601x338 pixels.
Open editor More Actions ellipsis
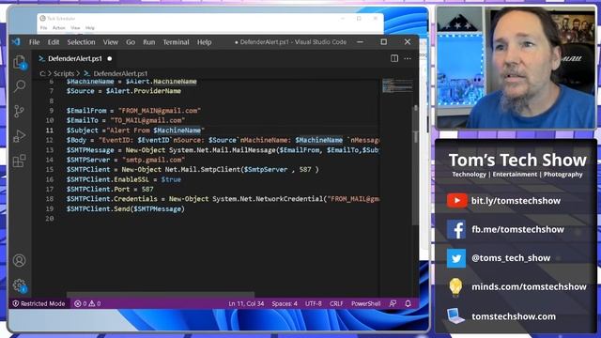408,58
